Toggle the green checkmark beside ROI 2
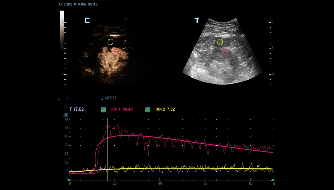The width and height of the screenshot is (334, 190). pyautogui.click(x=148, y=110)
